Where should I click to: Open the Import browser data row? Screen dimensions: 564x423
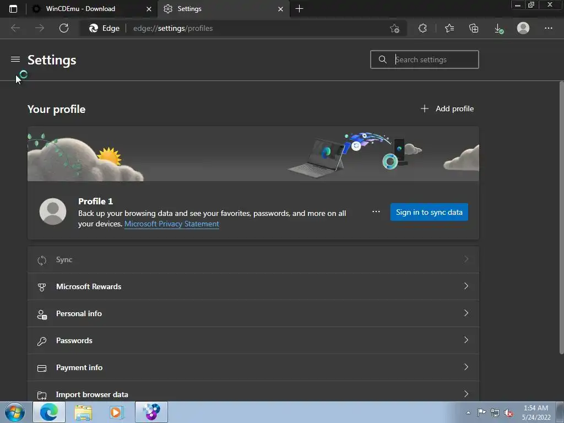click(x=253, y=392)
